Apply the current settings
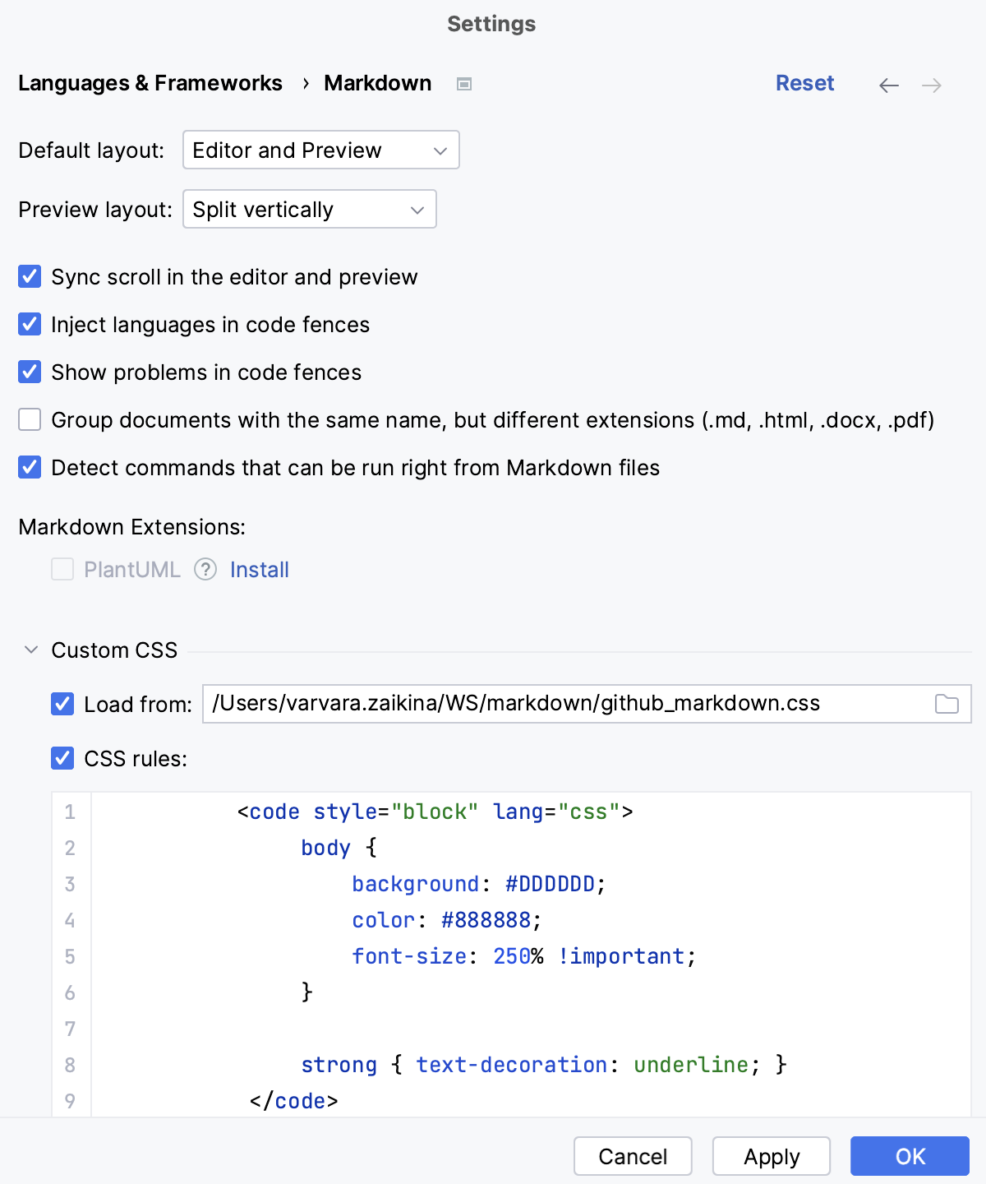 771,1156
